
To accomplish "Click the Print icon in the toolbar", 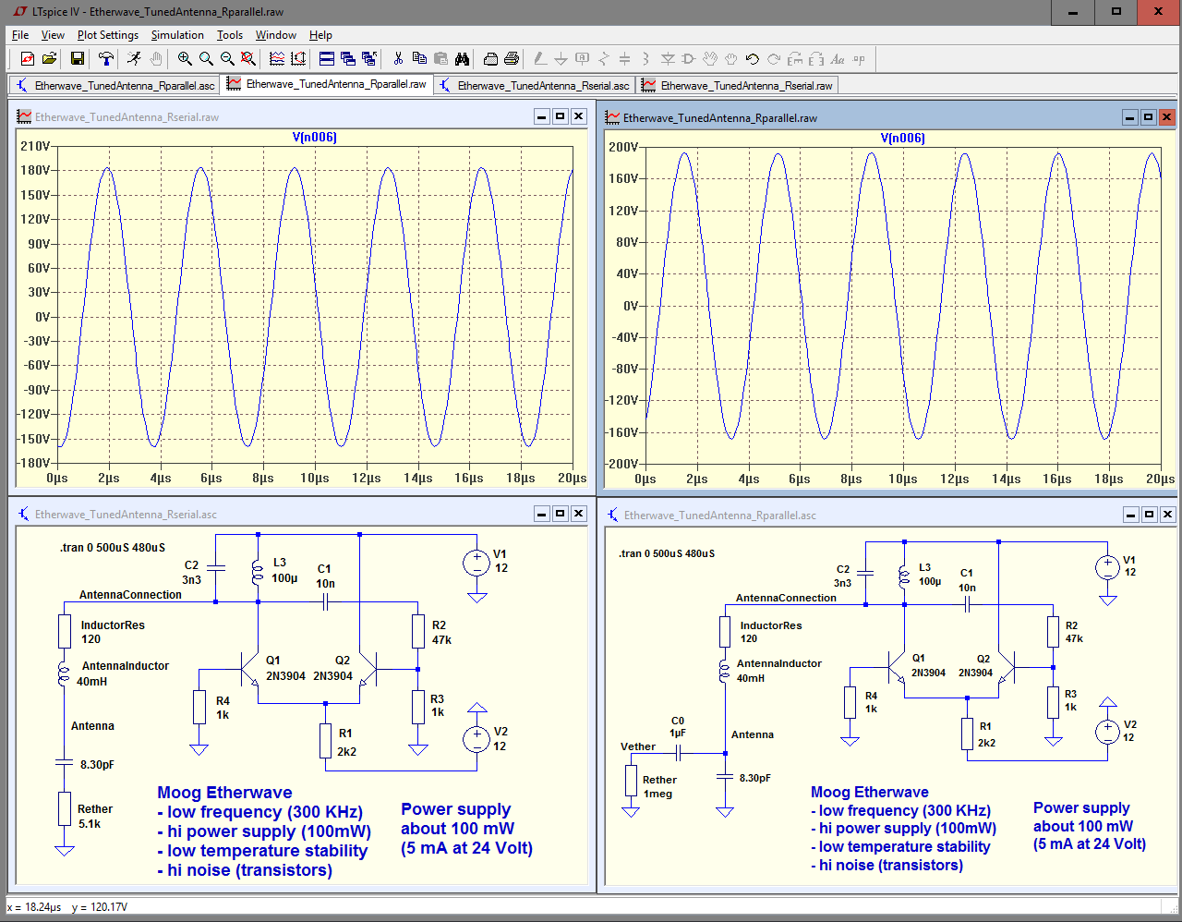I will 511,59.
